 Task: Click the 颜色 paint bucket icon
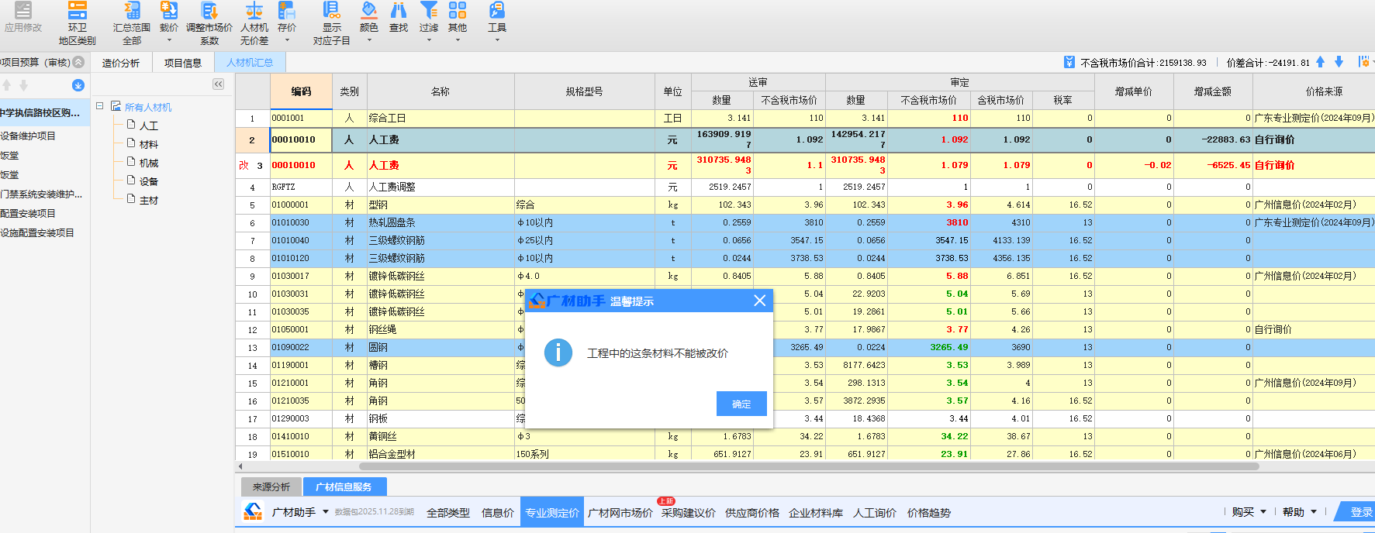point(369,10)
